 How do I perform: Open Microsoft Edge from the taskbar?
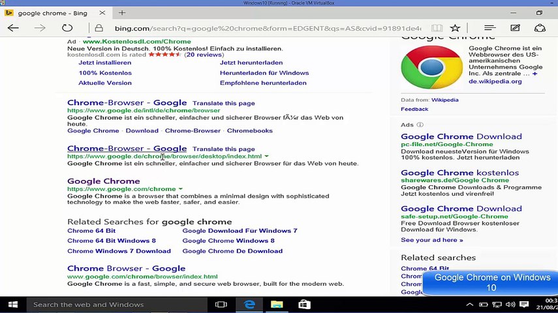tap(249, 305)
